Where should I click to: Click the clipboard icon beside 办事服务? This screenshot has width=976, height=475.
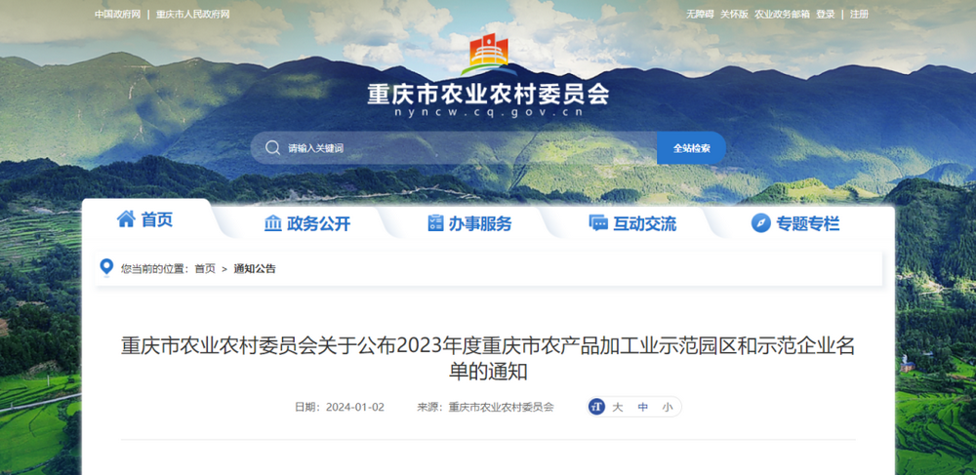coord(435,223)
